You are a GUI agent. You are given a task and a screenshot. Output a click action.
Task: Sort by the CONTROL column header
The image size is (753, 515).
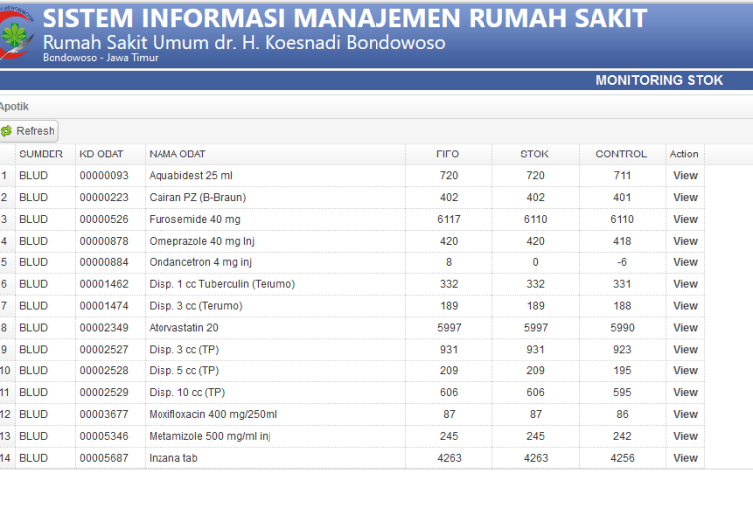click(x=622, y=154)
